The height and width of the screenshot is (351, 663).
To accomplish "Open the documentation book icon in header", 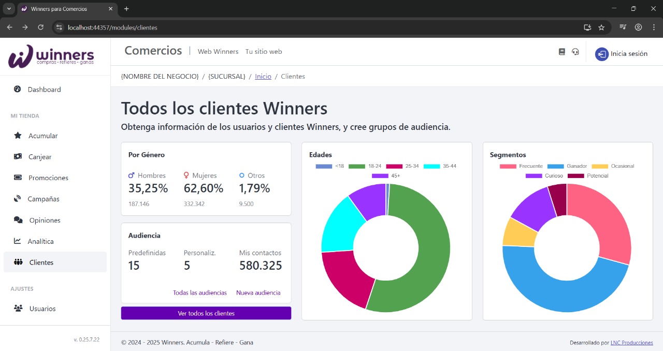I will (562, 52).
